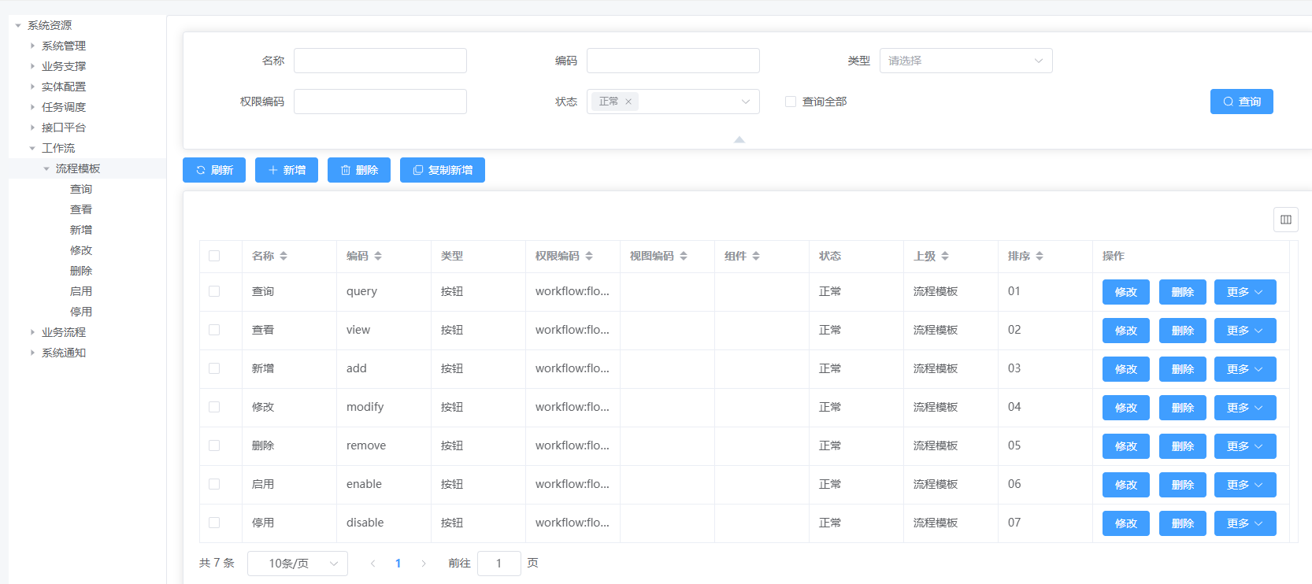Screen dimensions: 1312x584
Task: Select 实体配置 in the tree
Action: click(x=64, y=87)
